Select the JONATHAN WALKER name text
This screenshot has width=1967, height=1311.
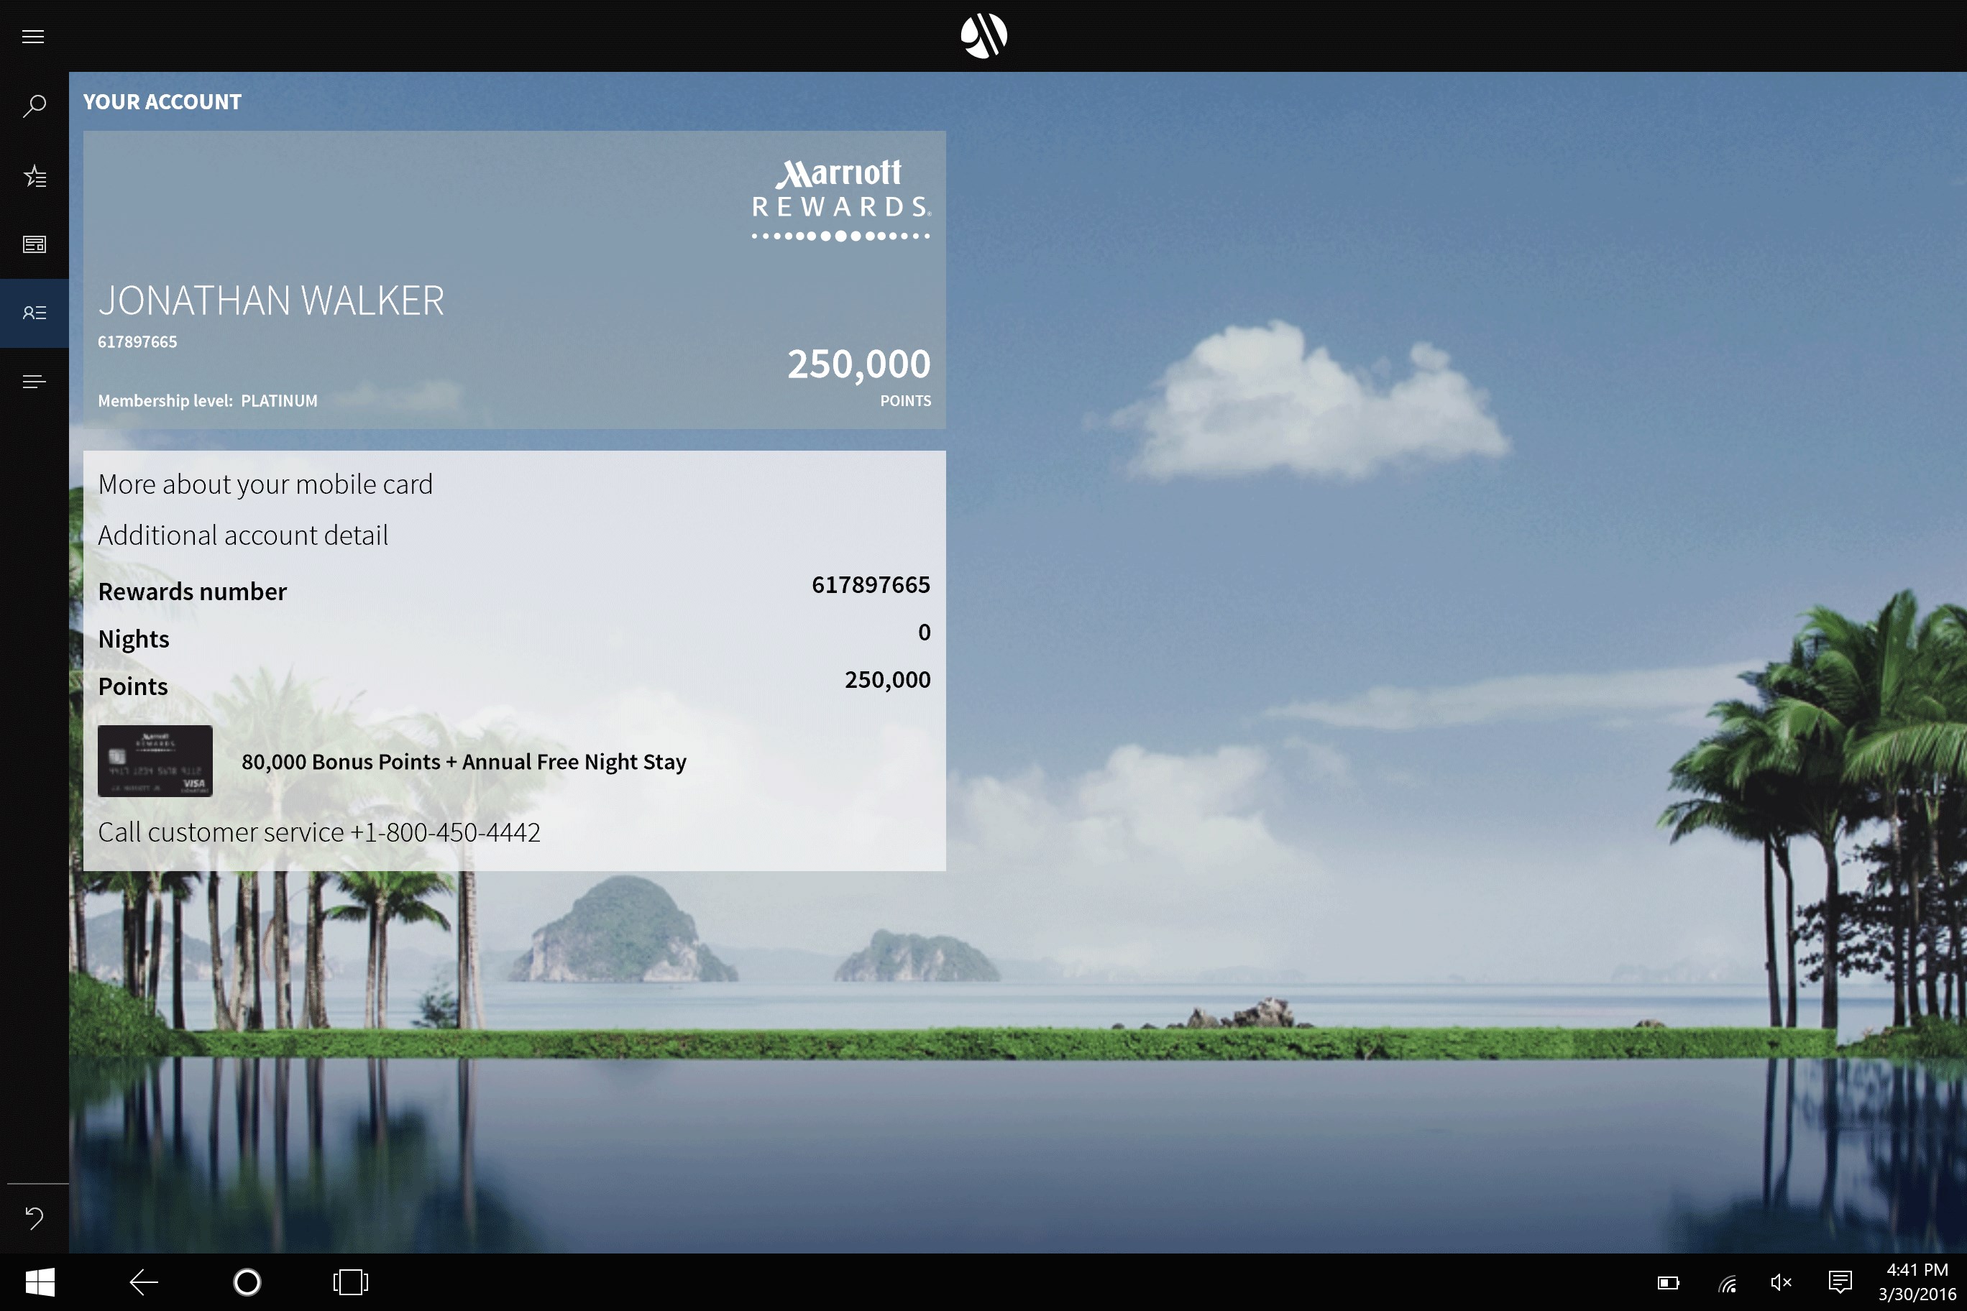tap(271, 300)
